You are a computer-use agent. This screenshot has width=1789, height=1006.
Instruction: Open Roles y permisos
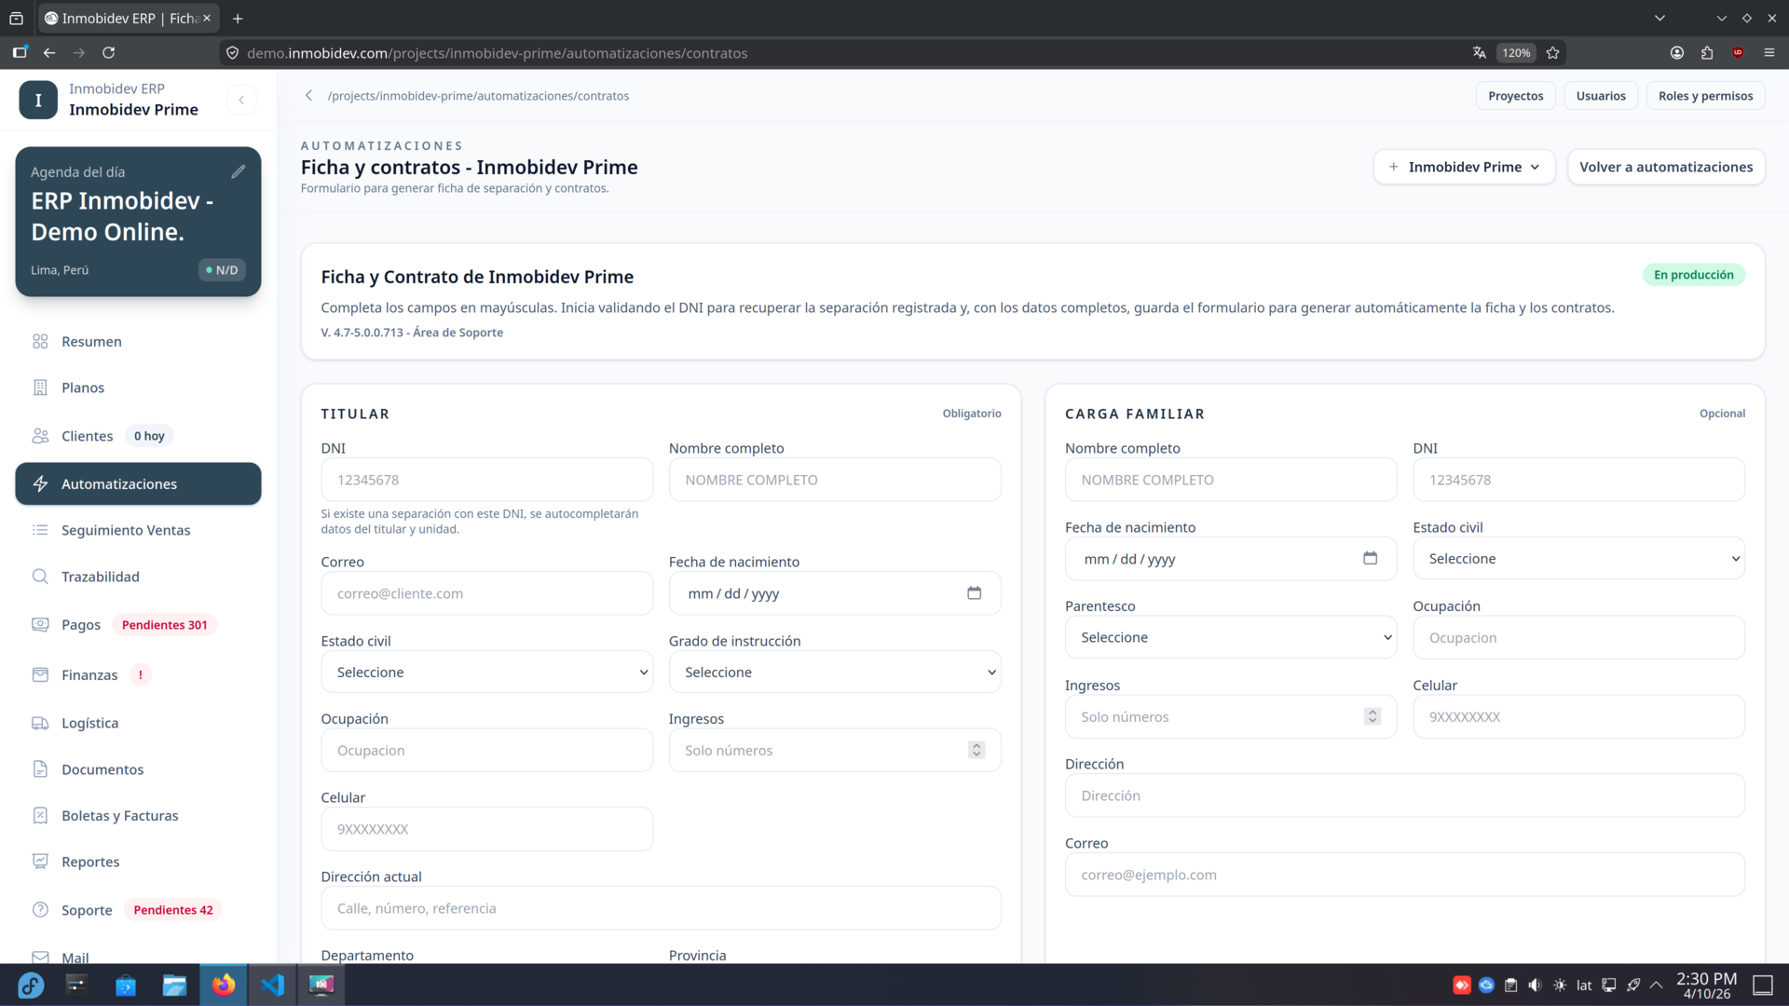pyautogui.click(x=1705, y=95)
